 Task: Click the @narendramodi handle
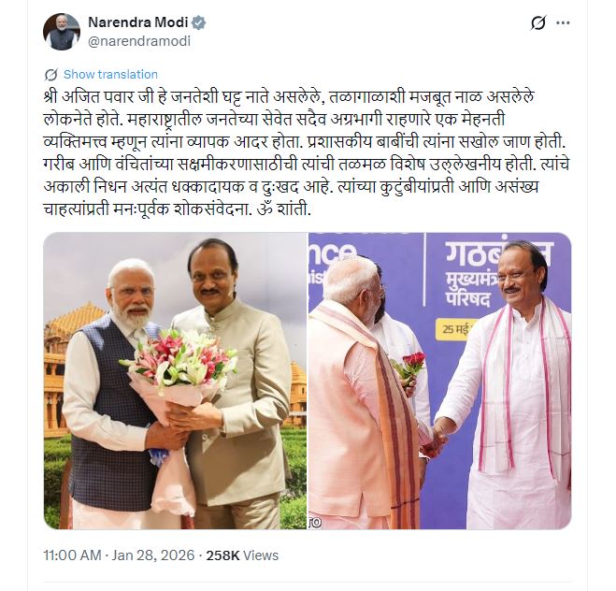(139, 41)
